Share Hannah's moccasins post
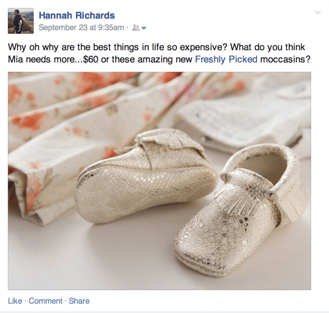The width and height of the screenshot is (329, 313). pos(79,301)
